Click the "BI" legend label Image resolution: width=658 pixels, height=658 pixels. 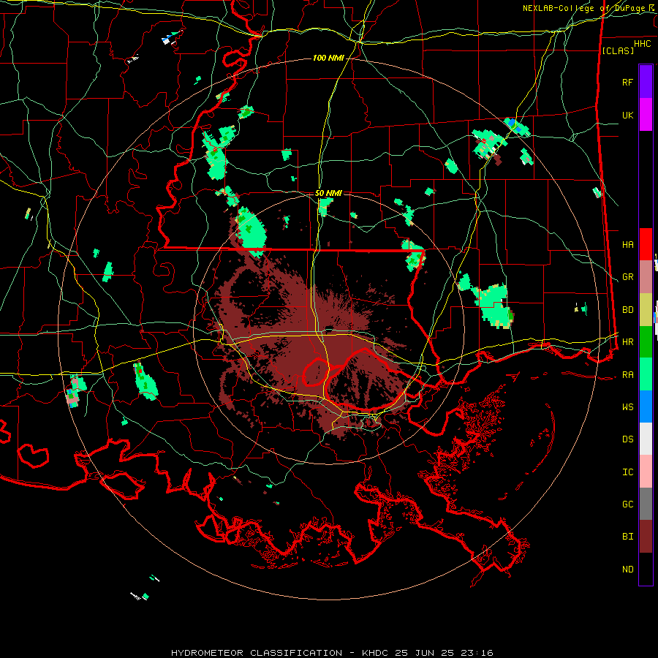627,537
